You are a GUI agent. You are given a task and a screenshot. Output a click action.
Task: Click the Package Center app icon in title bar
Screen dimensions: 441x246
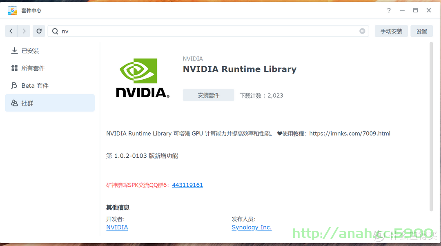[x=12, y=10]
